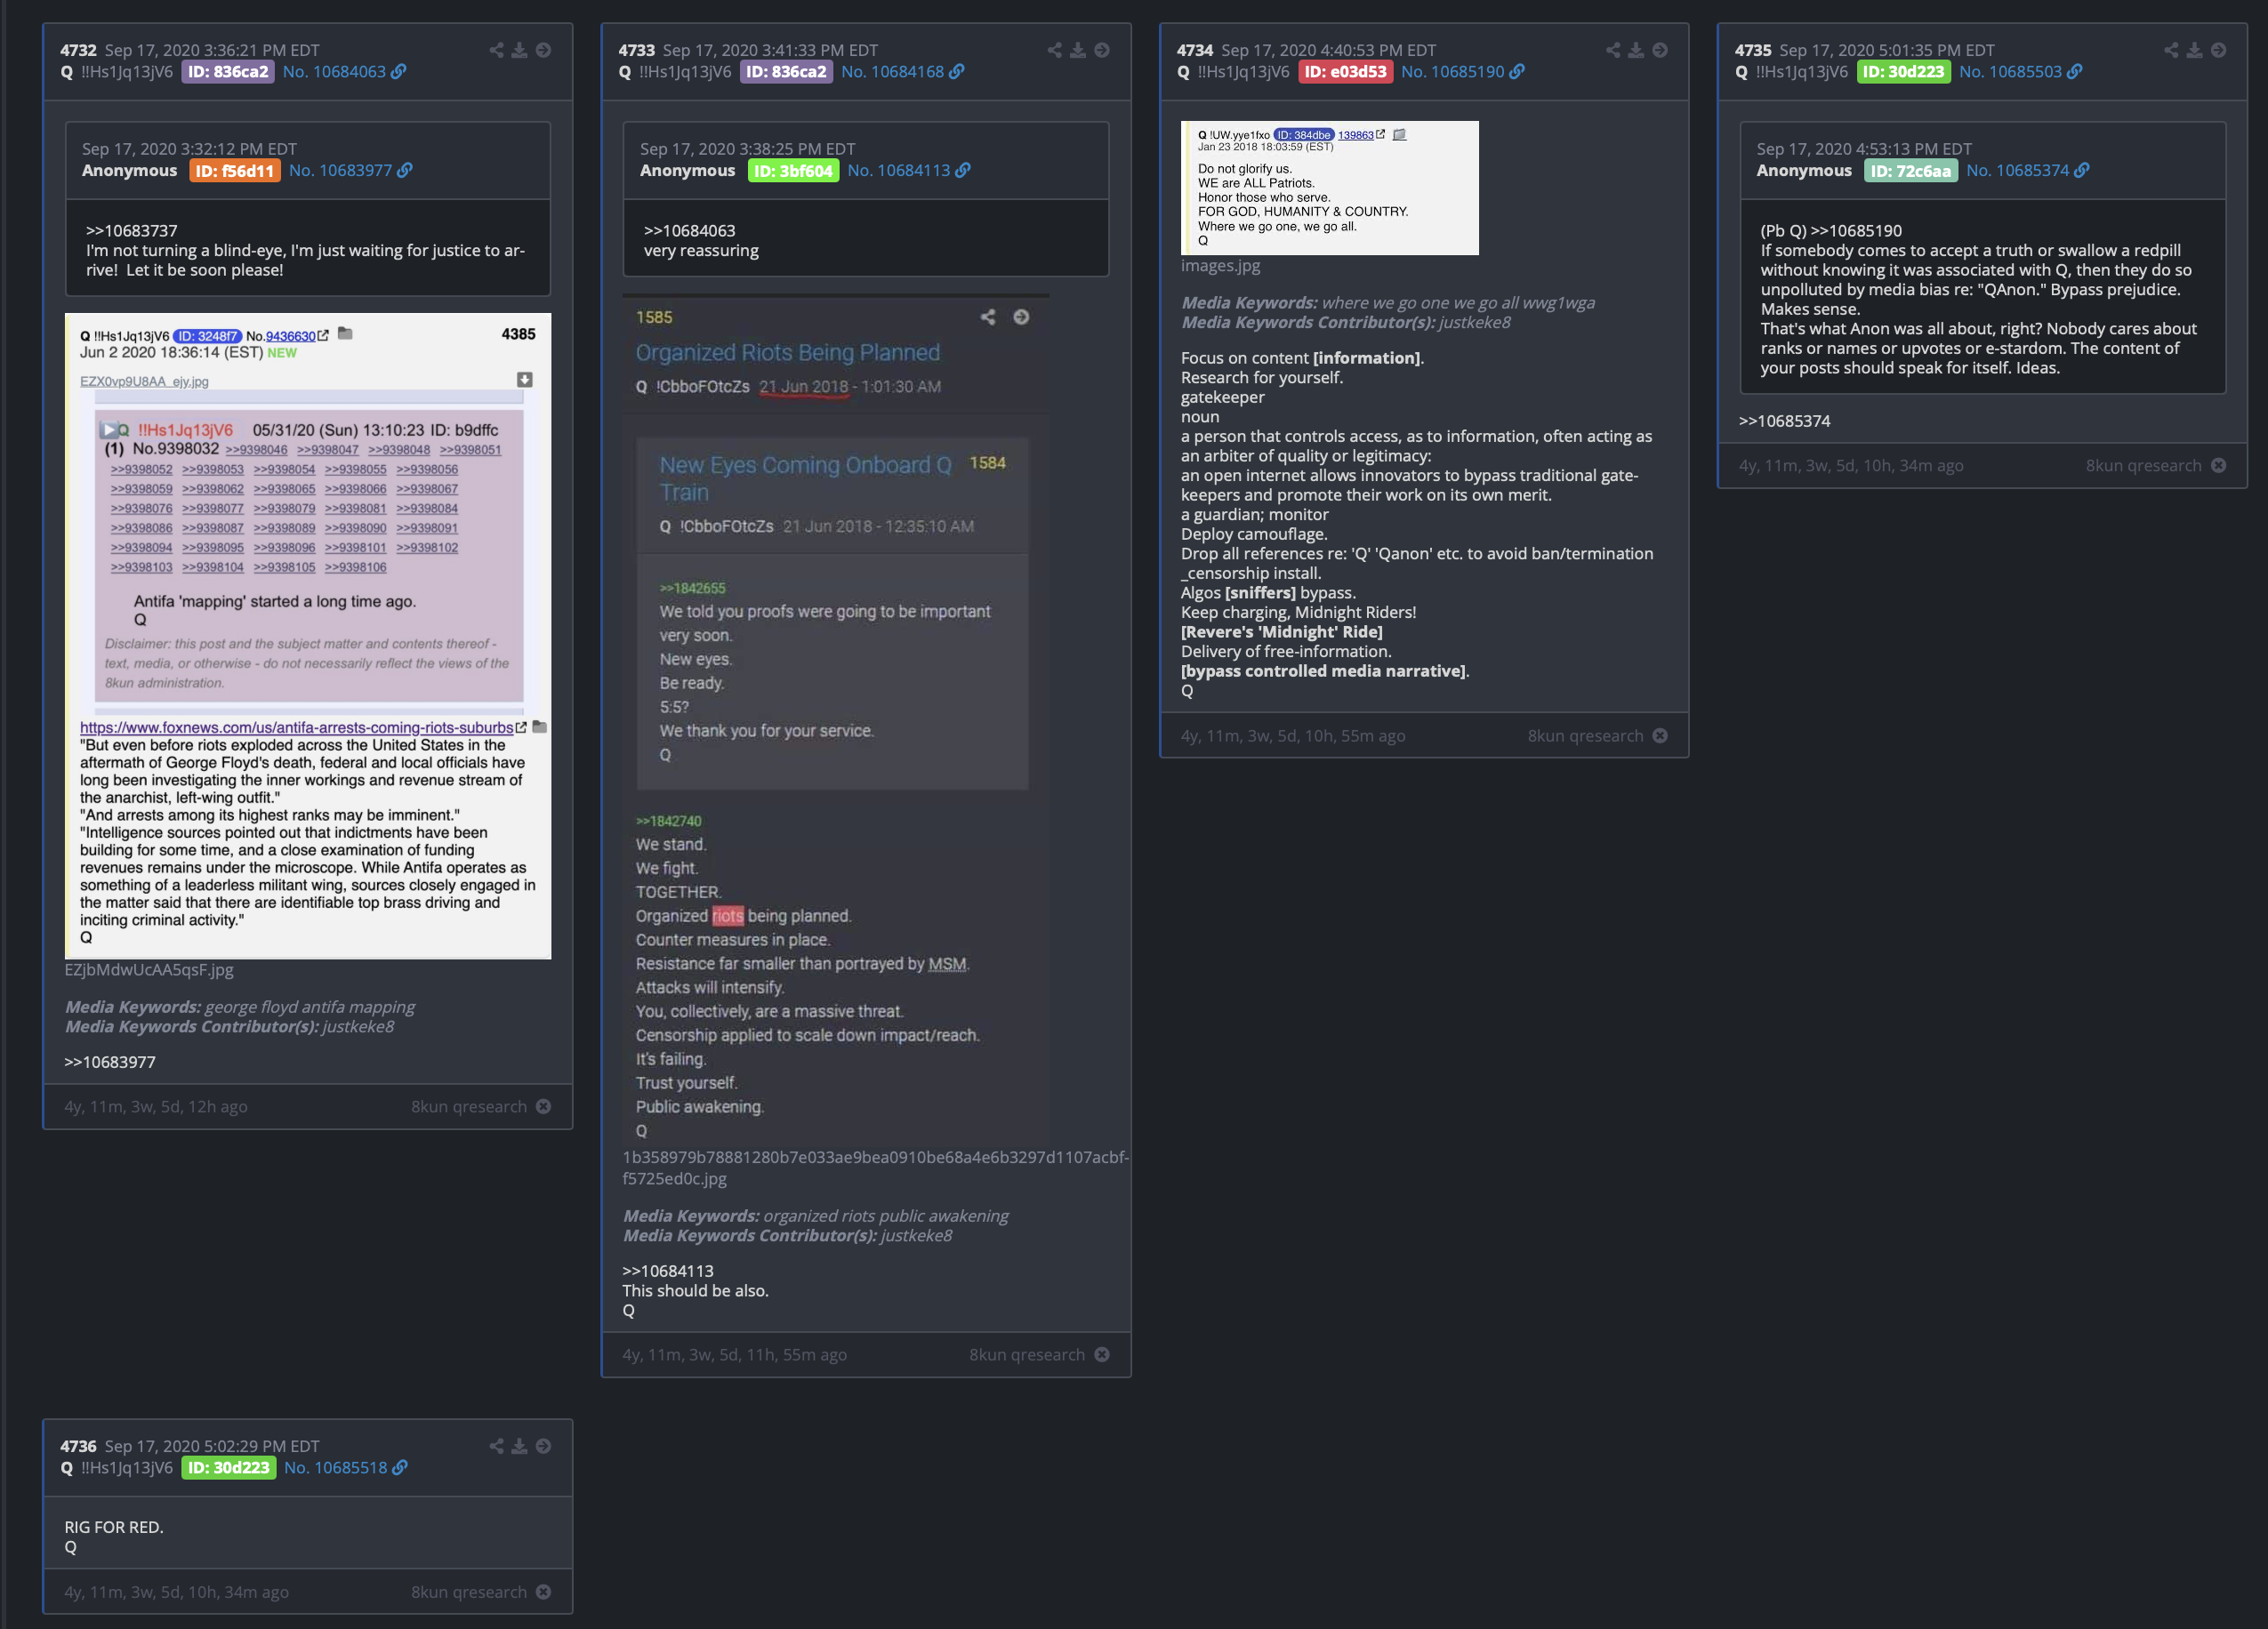Download post 4735 using download icon
The width and height of the screenshot is (2268, 1629).
pos(2194,50)
